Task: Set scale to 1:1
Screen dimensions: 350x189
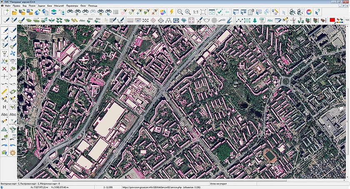Action: [x=196, y=12]
